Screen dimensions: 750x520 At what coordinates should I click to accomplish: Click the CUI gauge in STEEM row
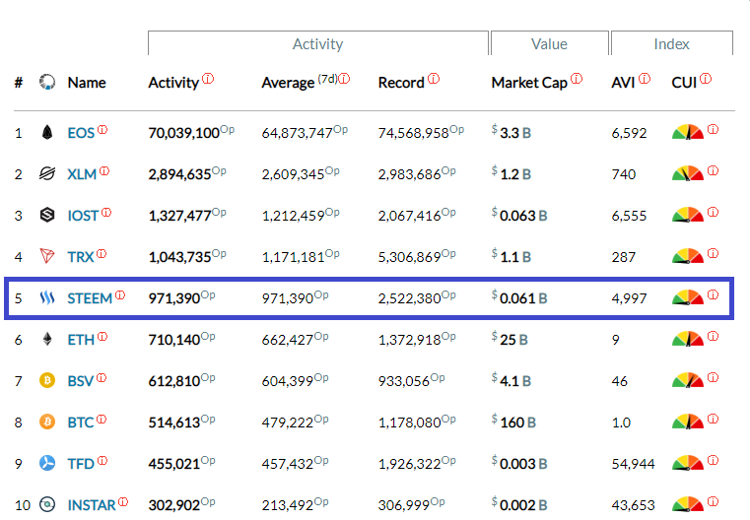pos(688,297)
